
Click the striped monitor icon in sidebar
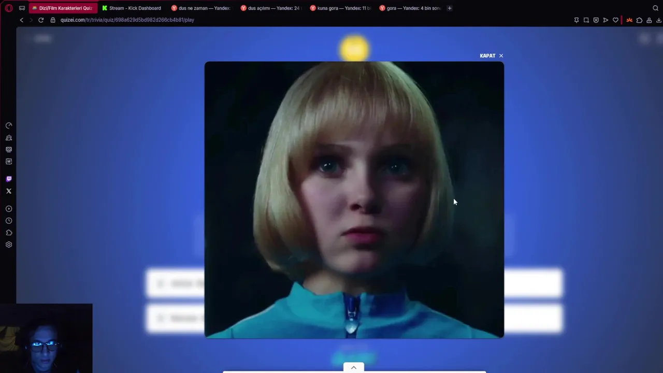pos(9,150)
